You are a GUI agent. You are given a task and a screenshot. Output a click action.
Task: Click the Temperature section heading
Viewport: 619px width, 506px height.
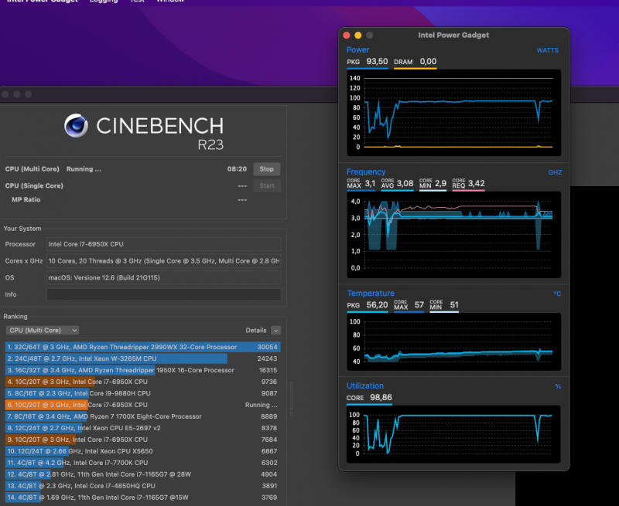coord(371,294)
